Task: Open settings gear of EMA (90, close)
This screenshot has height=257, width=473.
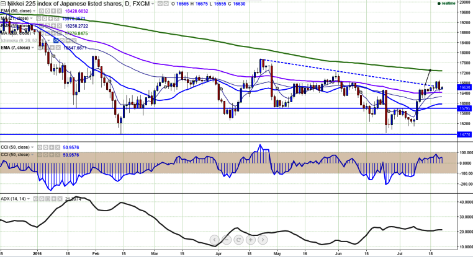Action: [x=47, y=11]
